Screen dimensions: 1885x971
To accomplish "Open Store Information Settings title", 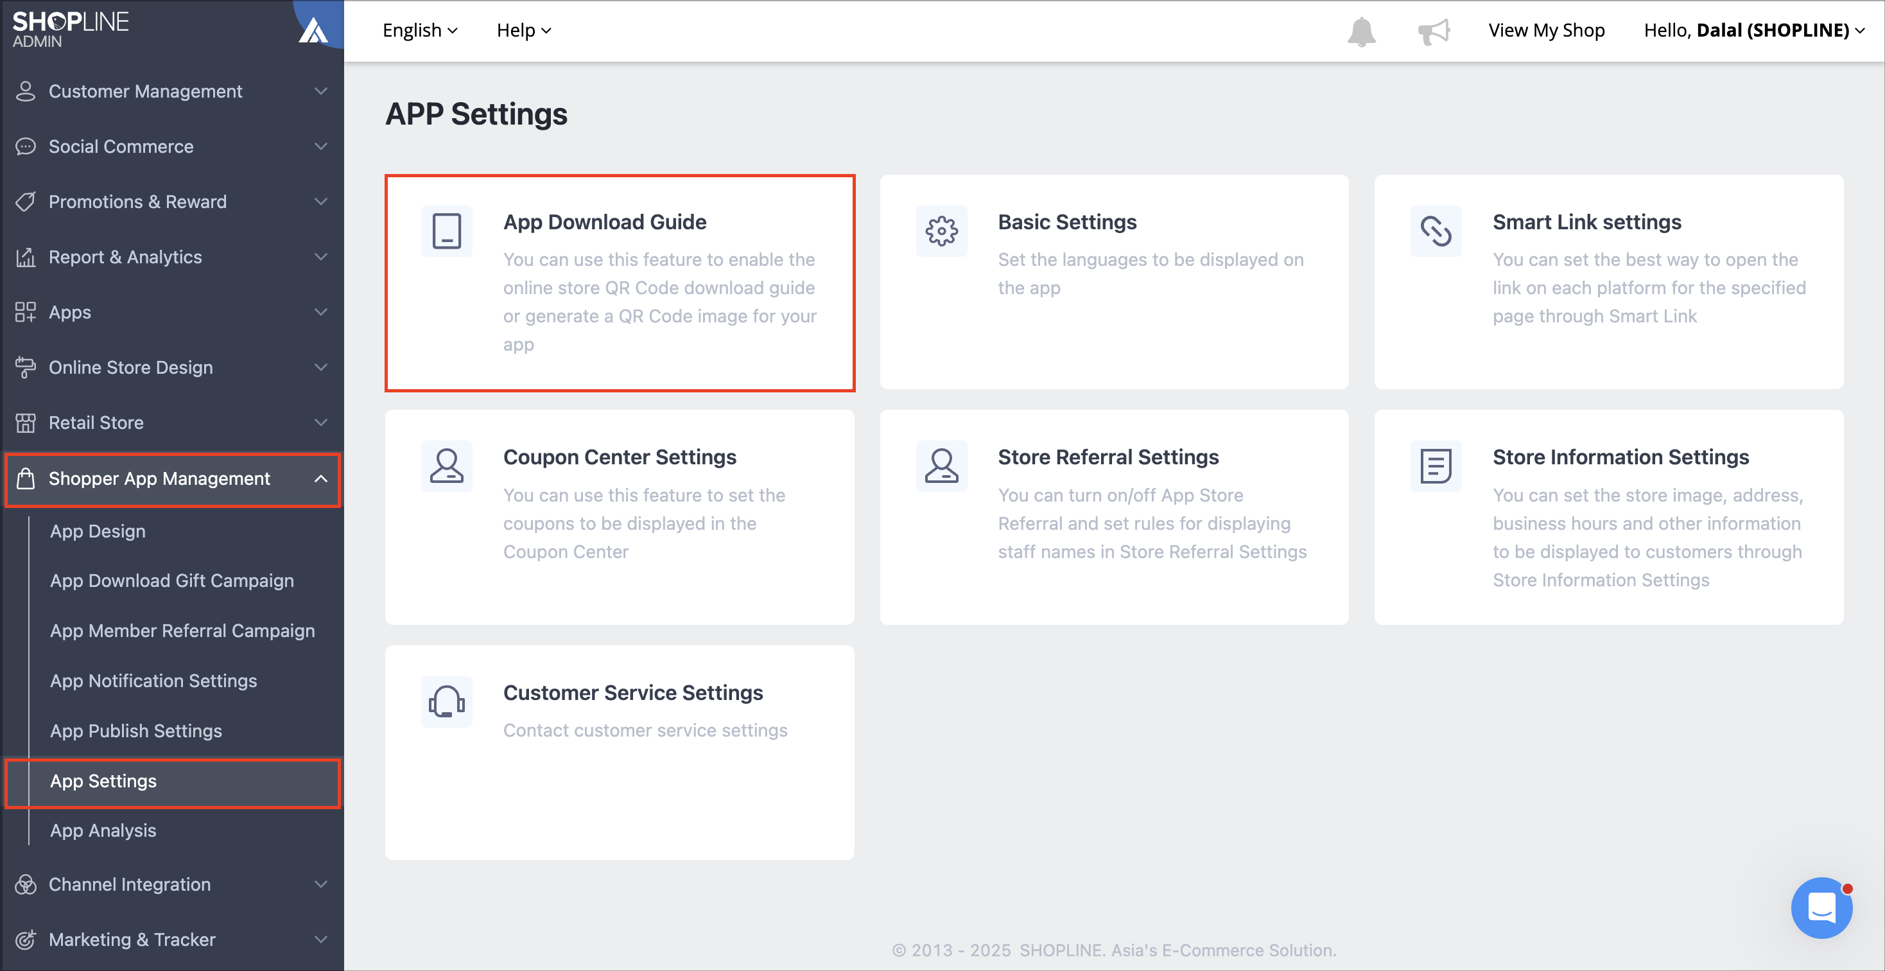I will click(x=1620, y=457).
